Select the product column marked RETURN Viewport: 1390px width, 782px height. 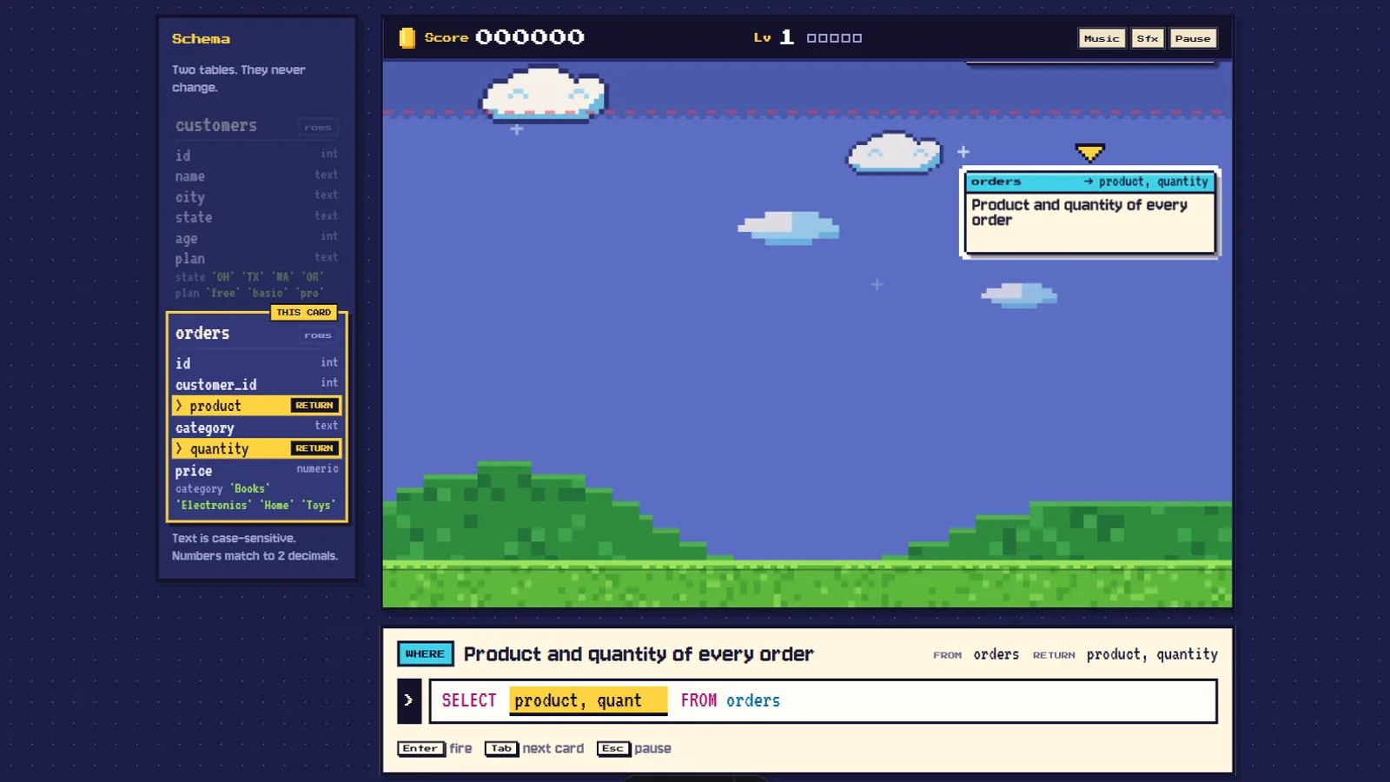coord(257,406)
